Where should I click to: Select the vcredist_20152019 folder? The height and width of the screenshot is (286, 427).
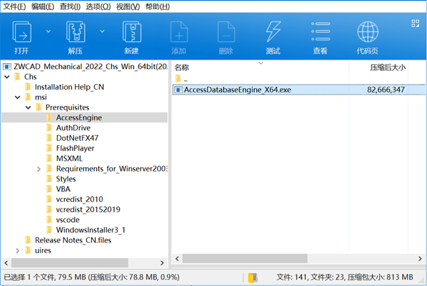click(83, 210)
